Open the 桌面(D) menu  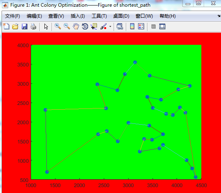[x=121, y=16]
